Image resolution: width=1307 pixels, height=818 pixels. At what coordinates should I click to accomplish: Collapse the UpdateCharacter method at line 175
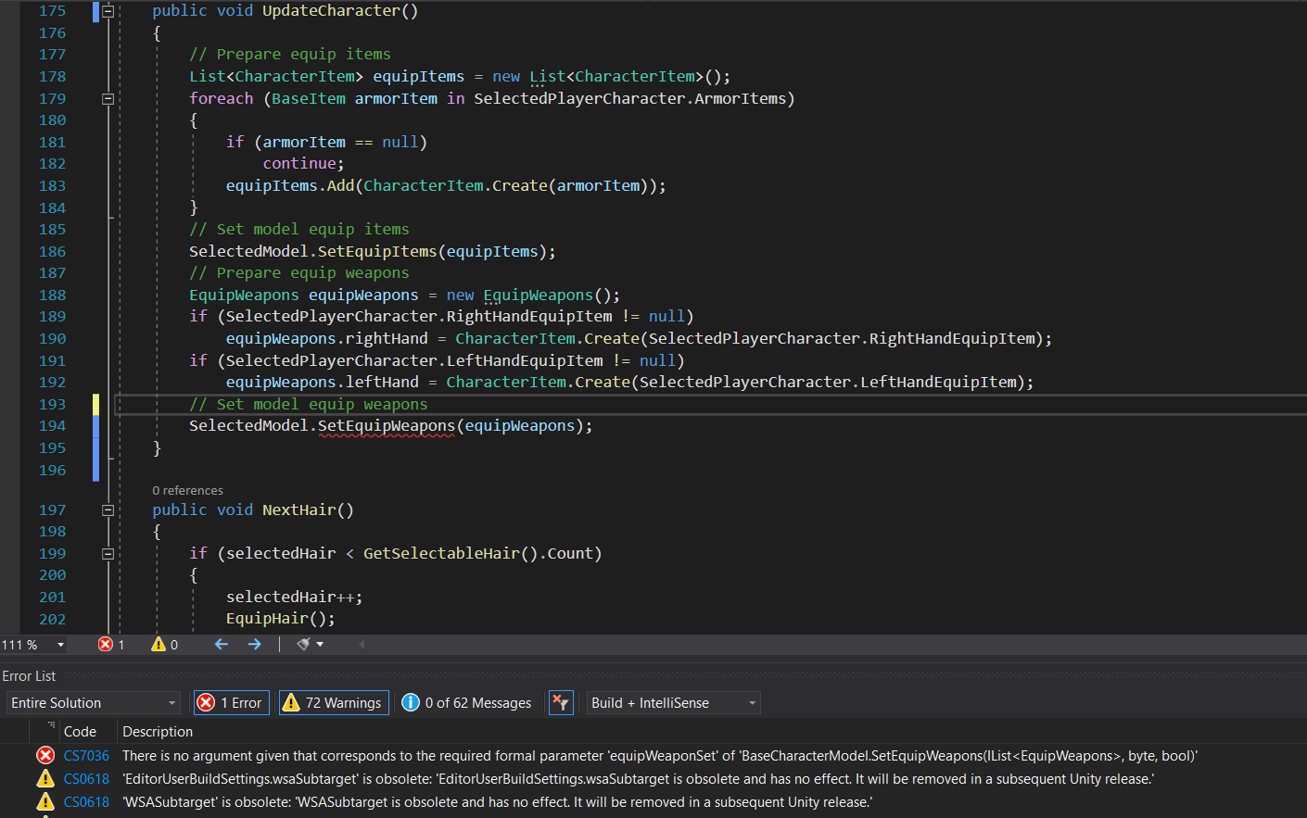coord(108,10)
